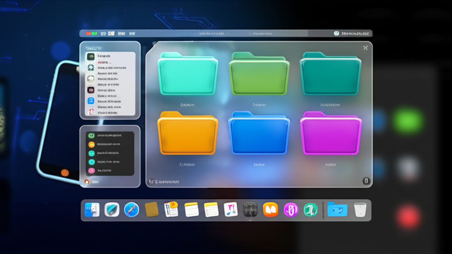This screenshot has height=254, width=452.
Task: Select the orange circle item in dark list
Action: [x=91, y=144]
